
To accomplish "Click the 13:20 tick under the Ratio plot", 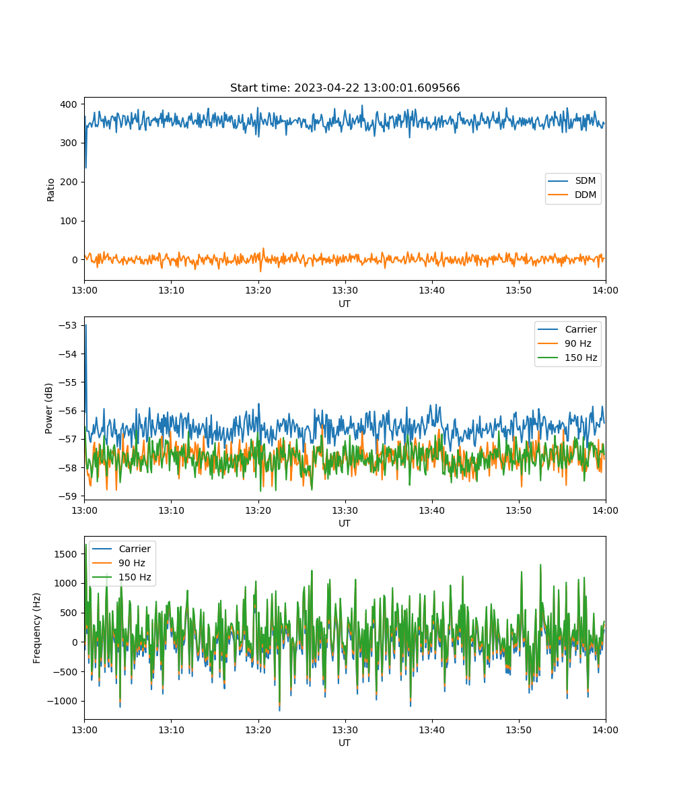I will [258, 290].
